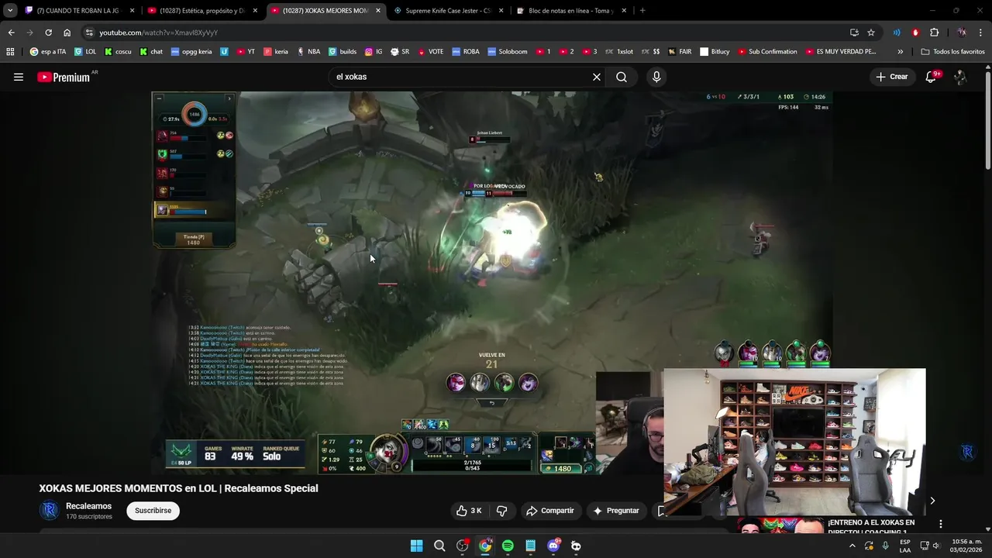Open the Sub Confirmation bookmark
The width and height of the screenshot is (992, 558).
[x=767, y=52]
